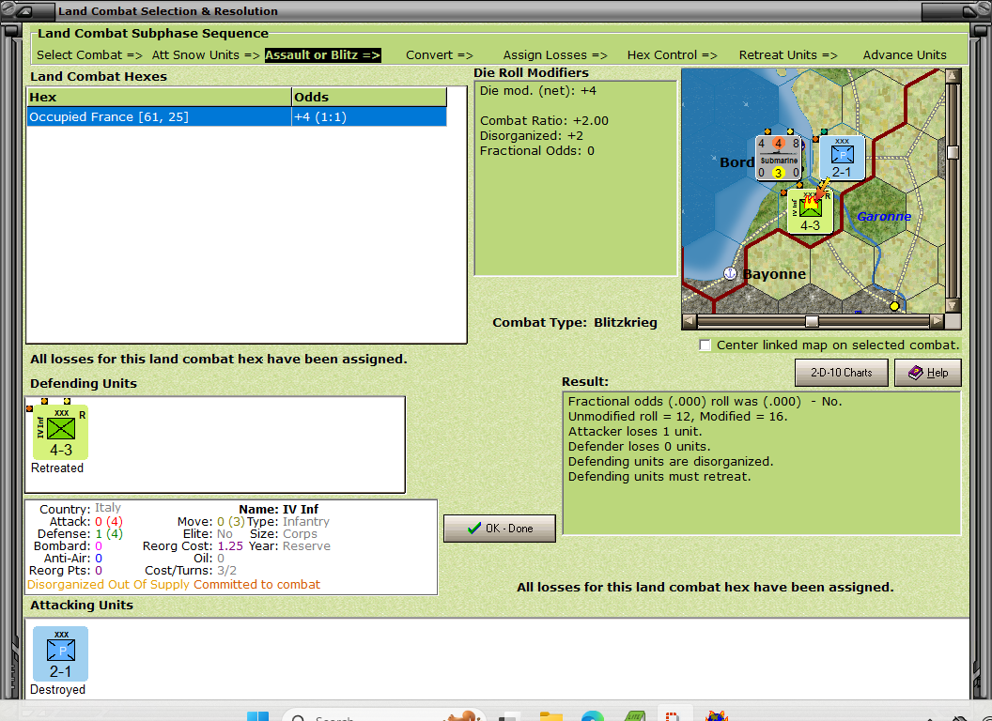Launch World in Flames from the taskbar
The height and width of the screenshot is (721, 992).
(x=718, y=715)
